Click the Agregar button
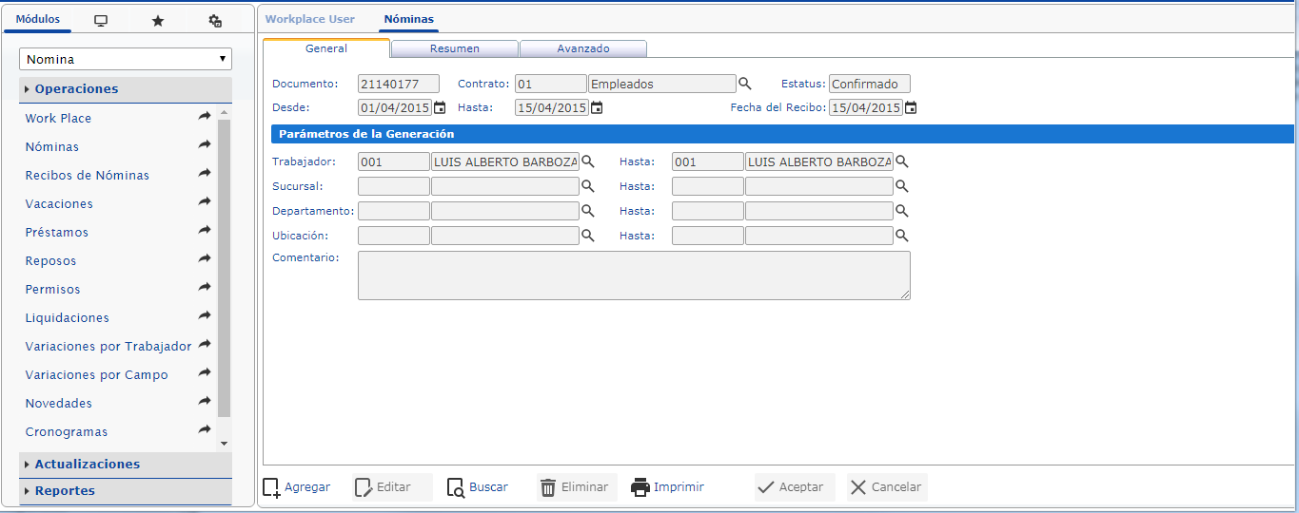1299x513 pixels. (297, 487)
